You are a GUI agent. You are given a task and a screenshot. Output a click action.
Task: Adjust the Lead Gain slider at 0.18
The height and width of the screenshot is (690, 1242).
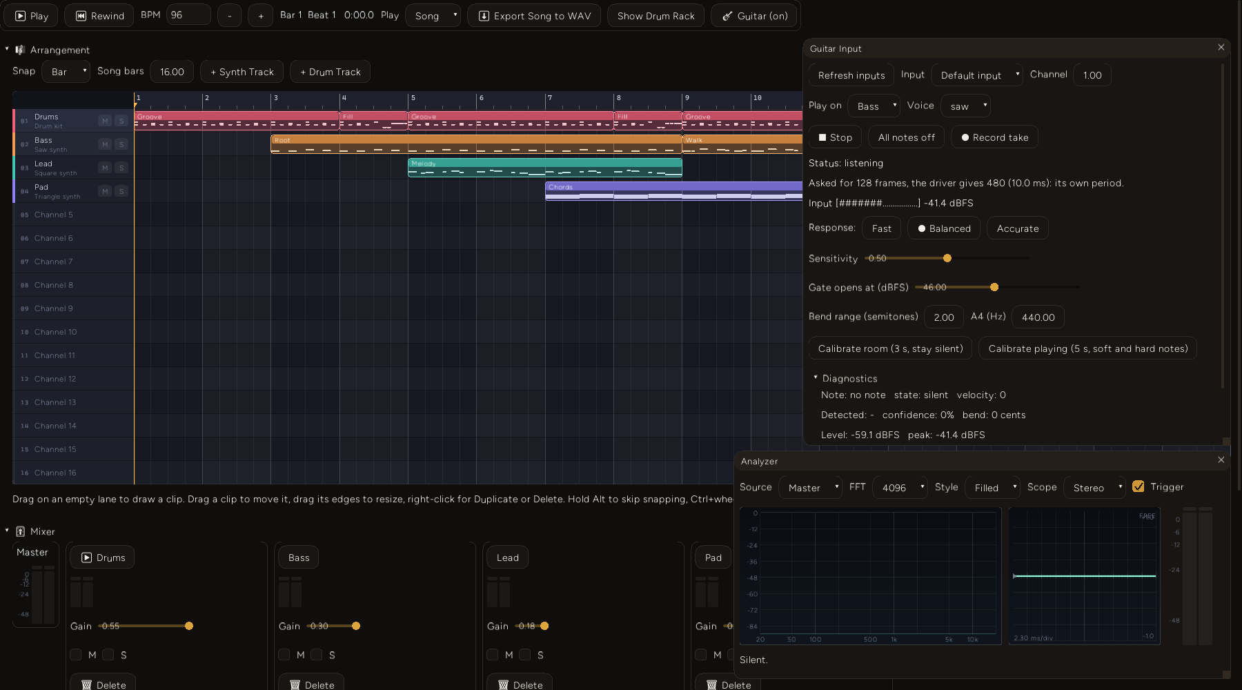(x=532, y=626)
